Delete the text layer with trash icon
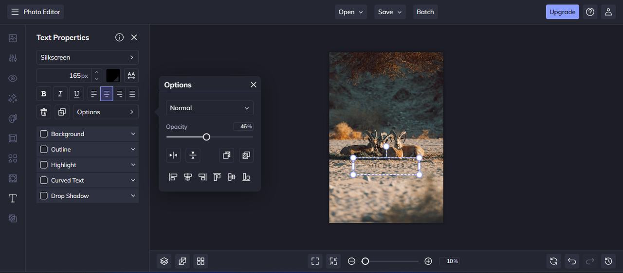Image resolution: width=623 pixels, height=273 pixels. click(44, 112)
